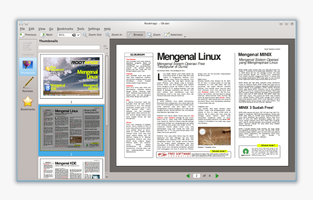
Task: Open the Bookmarks star sidebar panel
Action: click(28, 103)
